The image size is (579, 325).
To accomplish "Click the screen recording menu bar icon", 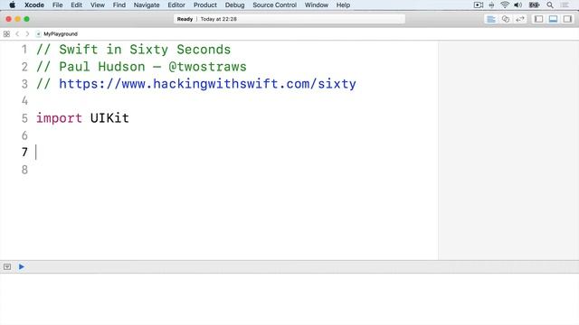I will click(479, 5).
